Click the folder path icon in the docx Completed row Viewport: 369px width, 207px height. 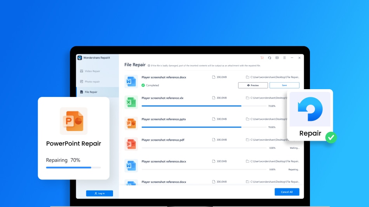[x=247, y=77]
